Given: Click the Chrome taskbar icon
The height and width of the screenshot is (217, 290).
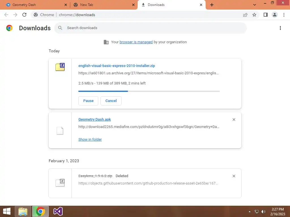Looking at the screenshot, I should (x=40, y=211).
